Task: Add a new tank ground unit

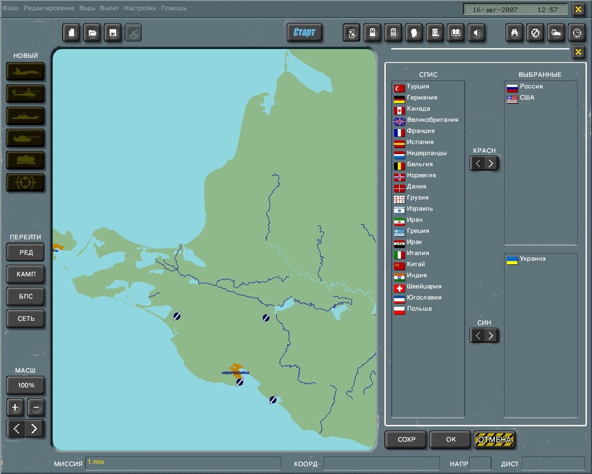Action: coord(25,138)
